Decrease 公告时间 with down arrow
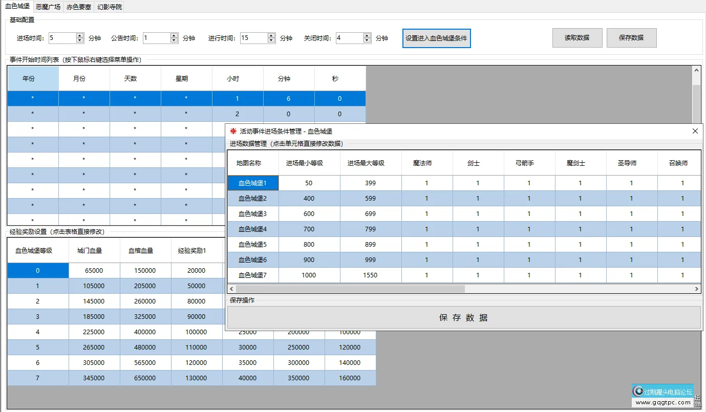This screenshot has height=412, width=706. 174,41
